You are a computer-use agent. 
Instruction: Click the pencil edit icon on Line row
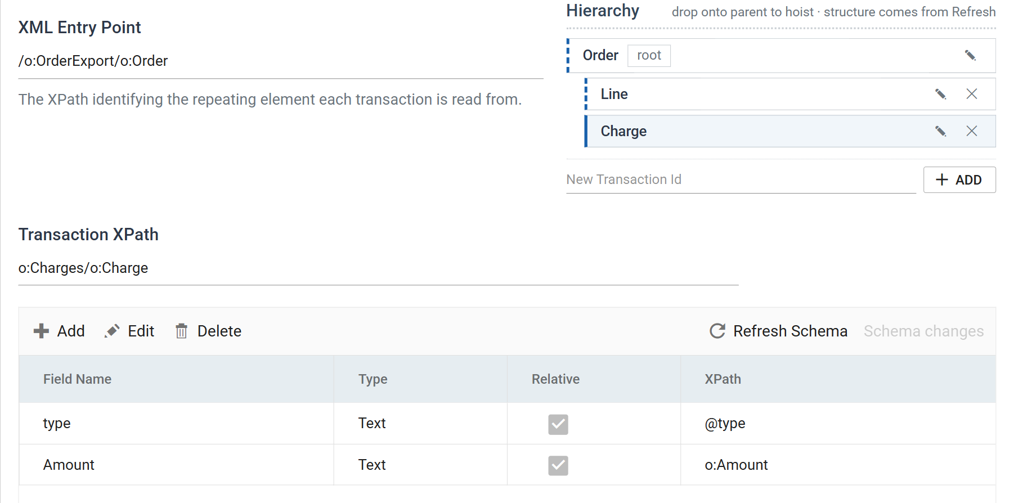pos(940,94)
